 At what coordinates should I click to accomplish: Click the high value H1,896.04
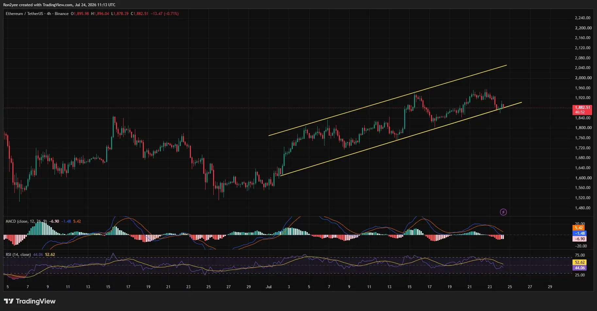point(100,14)
